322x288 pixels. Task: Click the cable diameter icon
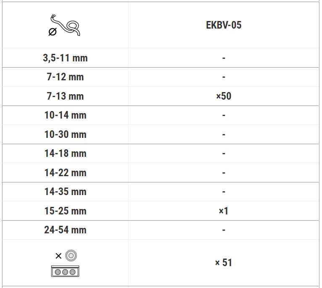click(64, 25)
